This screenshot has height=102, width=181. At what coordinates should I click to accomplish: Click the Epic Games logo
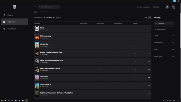tap(14, 7)
